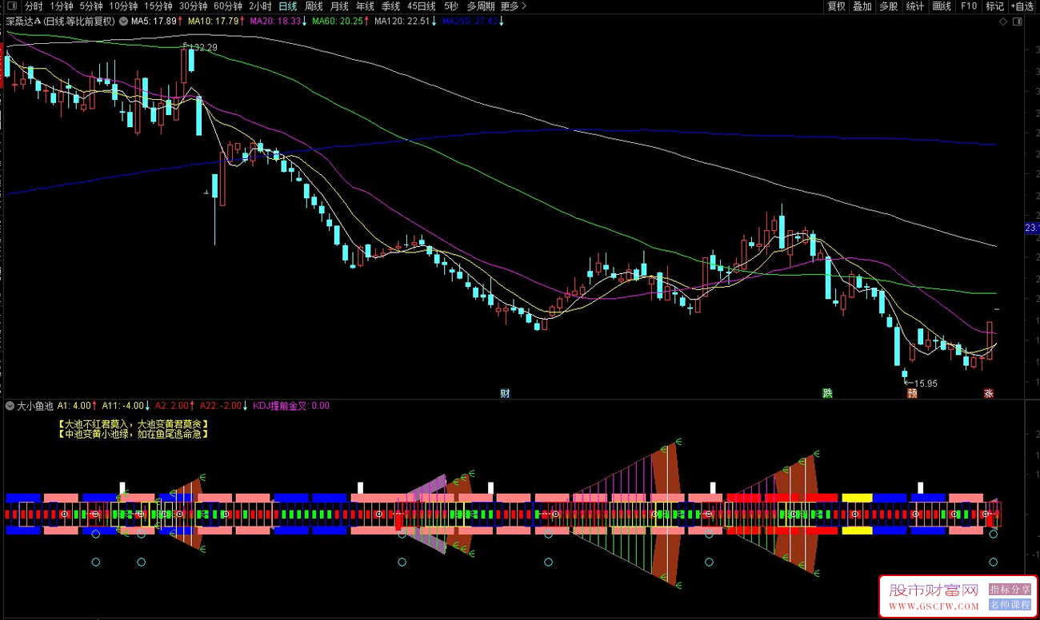Open F10 company info

[x=969, y=6]
